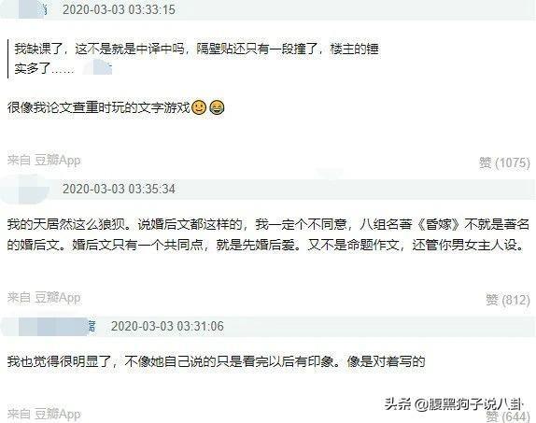This screenshot has height=423, width=536.
Task: Click comment text mentioning 《昏嫁》
Action: (268, 234)
